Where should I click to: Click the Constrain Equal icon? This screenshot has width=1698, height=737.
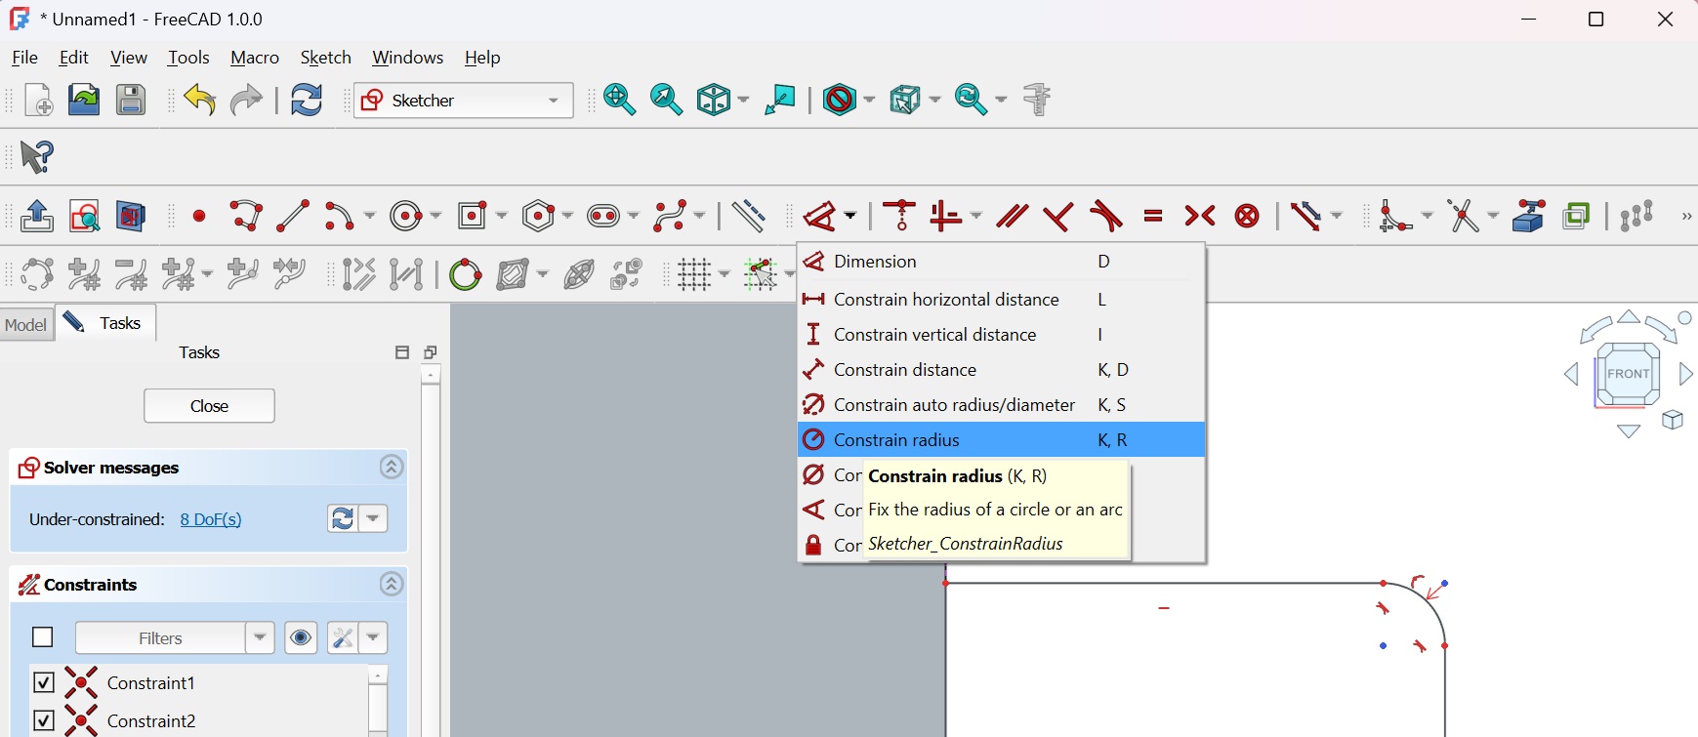(x=1153, y=216)
